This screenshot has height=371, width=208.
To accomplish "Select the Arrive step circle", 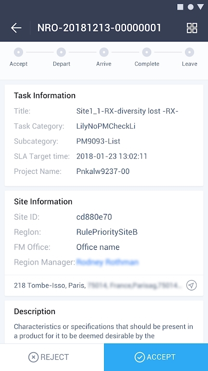I will [x=104, y=52].
